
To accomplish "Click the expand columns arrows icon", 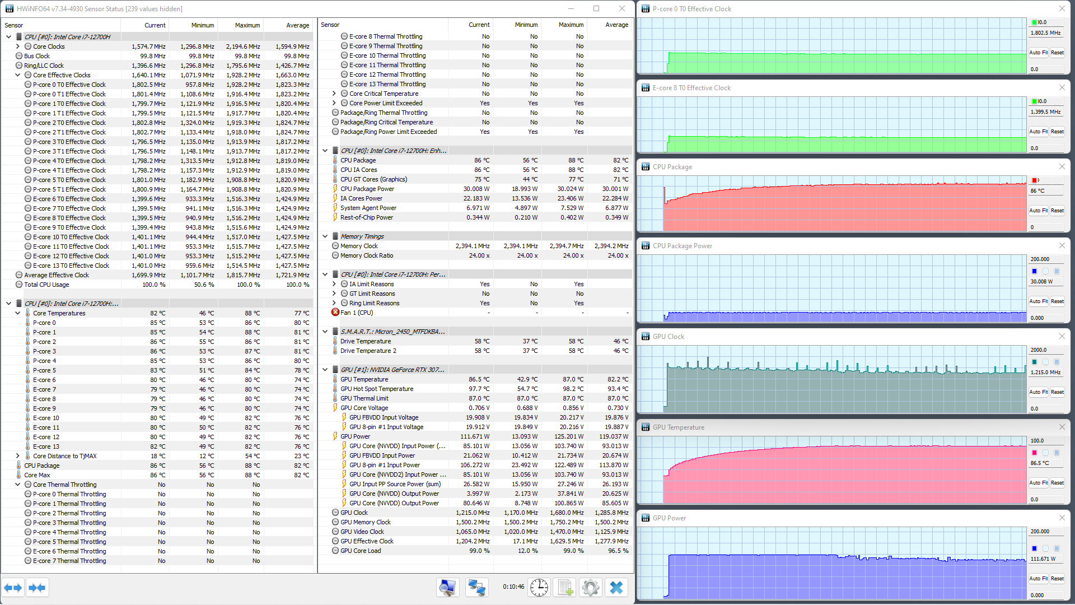I will (x=13, y=588).
